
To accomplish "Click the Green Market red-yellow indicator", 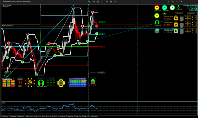I will 157,8.
